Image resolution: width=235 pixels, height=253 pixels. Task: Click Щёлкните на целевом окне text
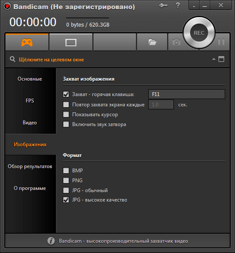coord(51,60)
